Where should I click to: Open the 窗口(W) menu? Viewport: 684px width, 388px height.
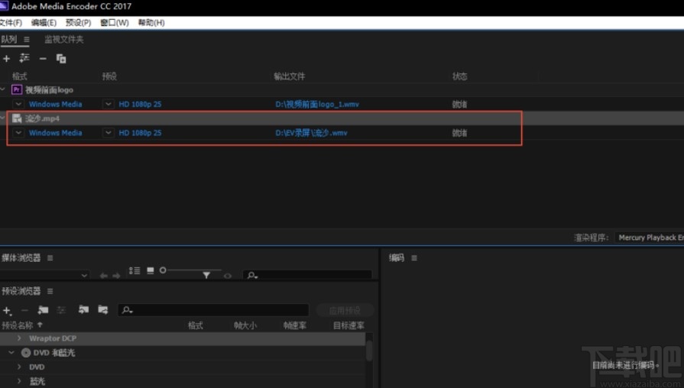tap(115, 23)
